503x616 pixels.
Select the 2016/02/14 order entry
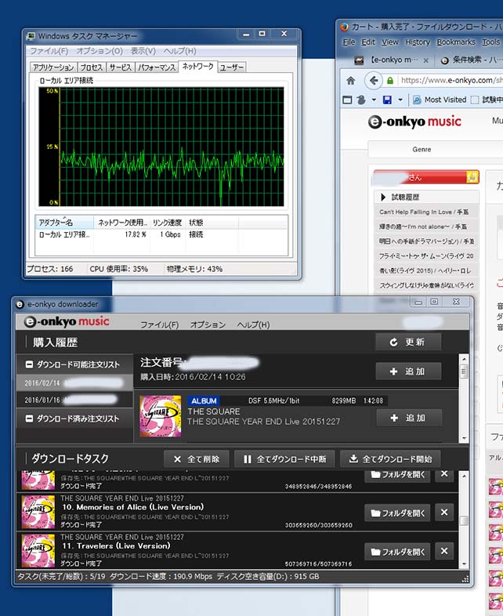pos(74,382)
